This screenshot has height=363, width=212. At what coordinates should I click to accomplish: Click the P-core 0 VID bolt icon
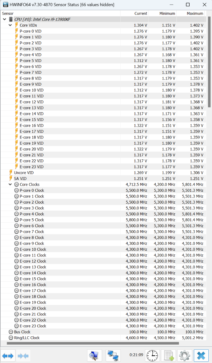pyautogui.click(x=16, y=31)
